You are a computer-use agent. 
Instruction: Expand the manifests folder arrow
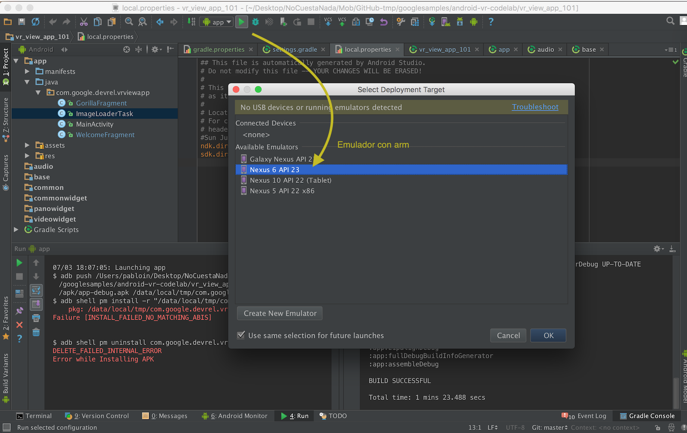(27, 71)
